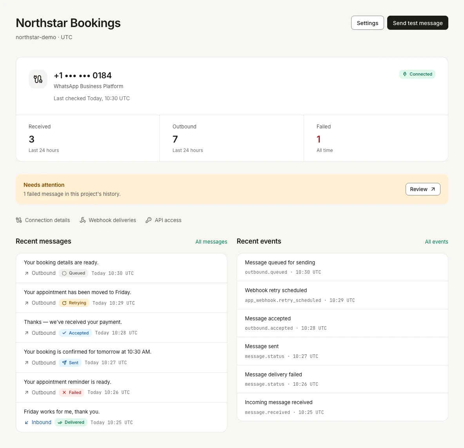Select event 'Message sent'
Viewport: 464px width, 448px height.
[x=343, y=351]
